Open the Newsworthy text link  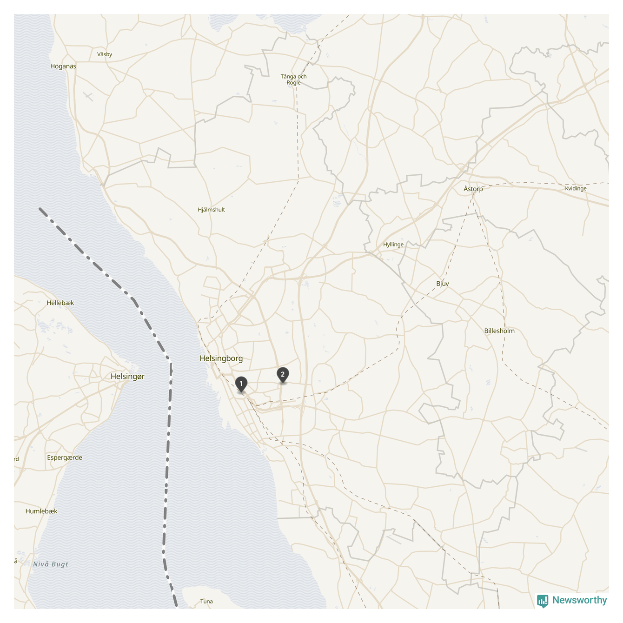[x=579, y=600]
